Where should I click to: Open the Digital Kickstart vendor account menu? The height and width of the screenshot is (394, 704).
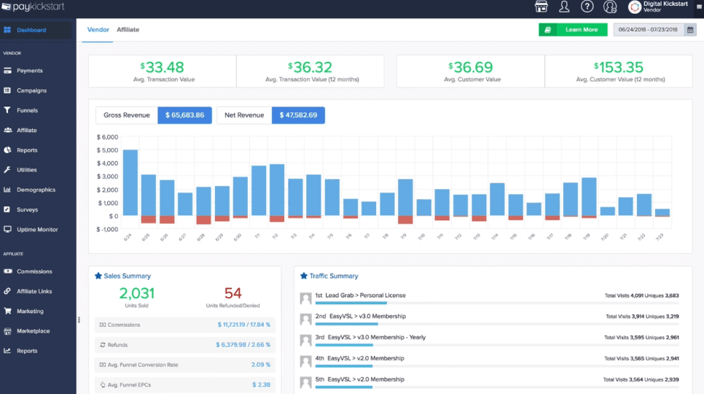tap(659, 7)
